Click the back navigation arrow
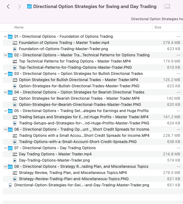This screenshot has width=183, height=204. point(8,7)
